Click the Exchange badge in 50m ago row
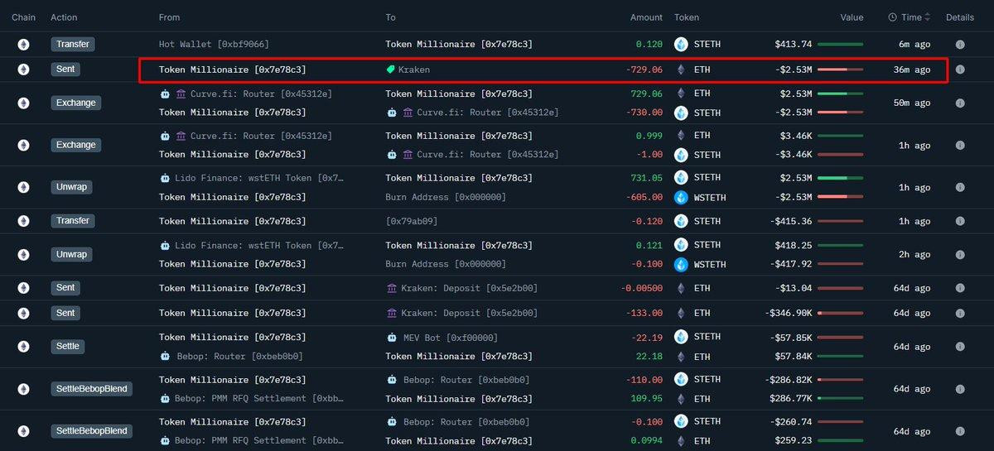994x451 pixels. tap(76, 103)
